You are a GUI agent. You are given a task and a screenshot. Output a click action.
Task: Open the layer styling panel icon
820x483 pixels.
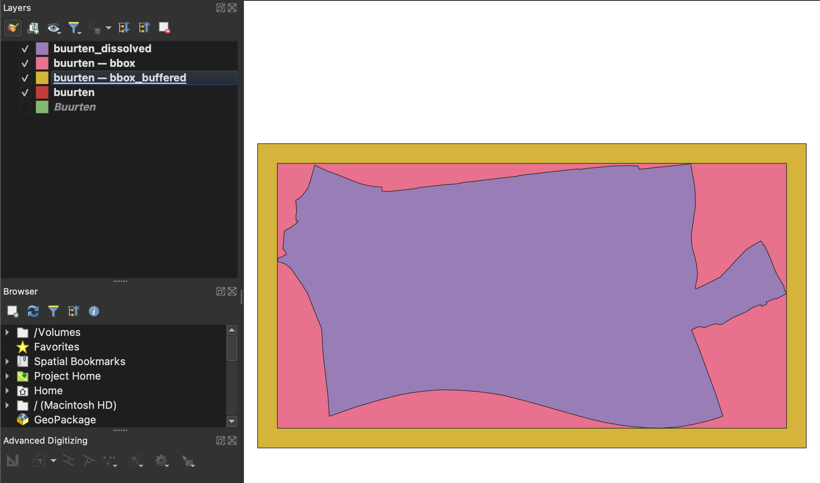[x=13, y=28]
